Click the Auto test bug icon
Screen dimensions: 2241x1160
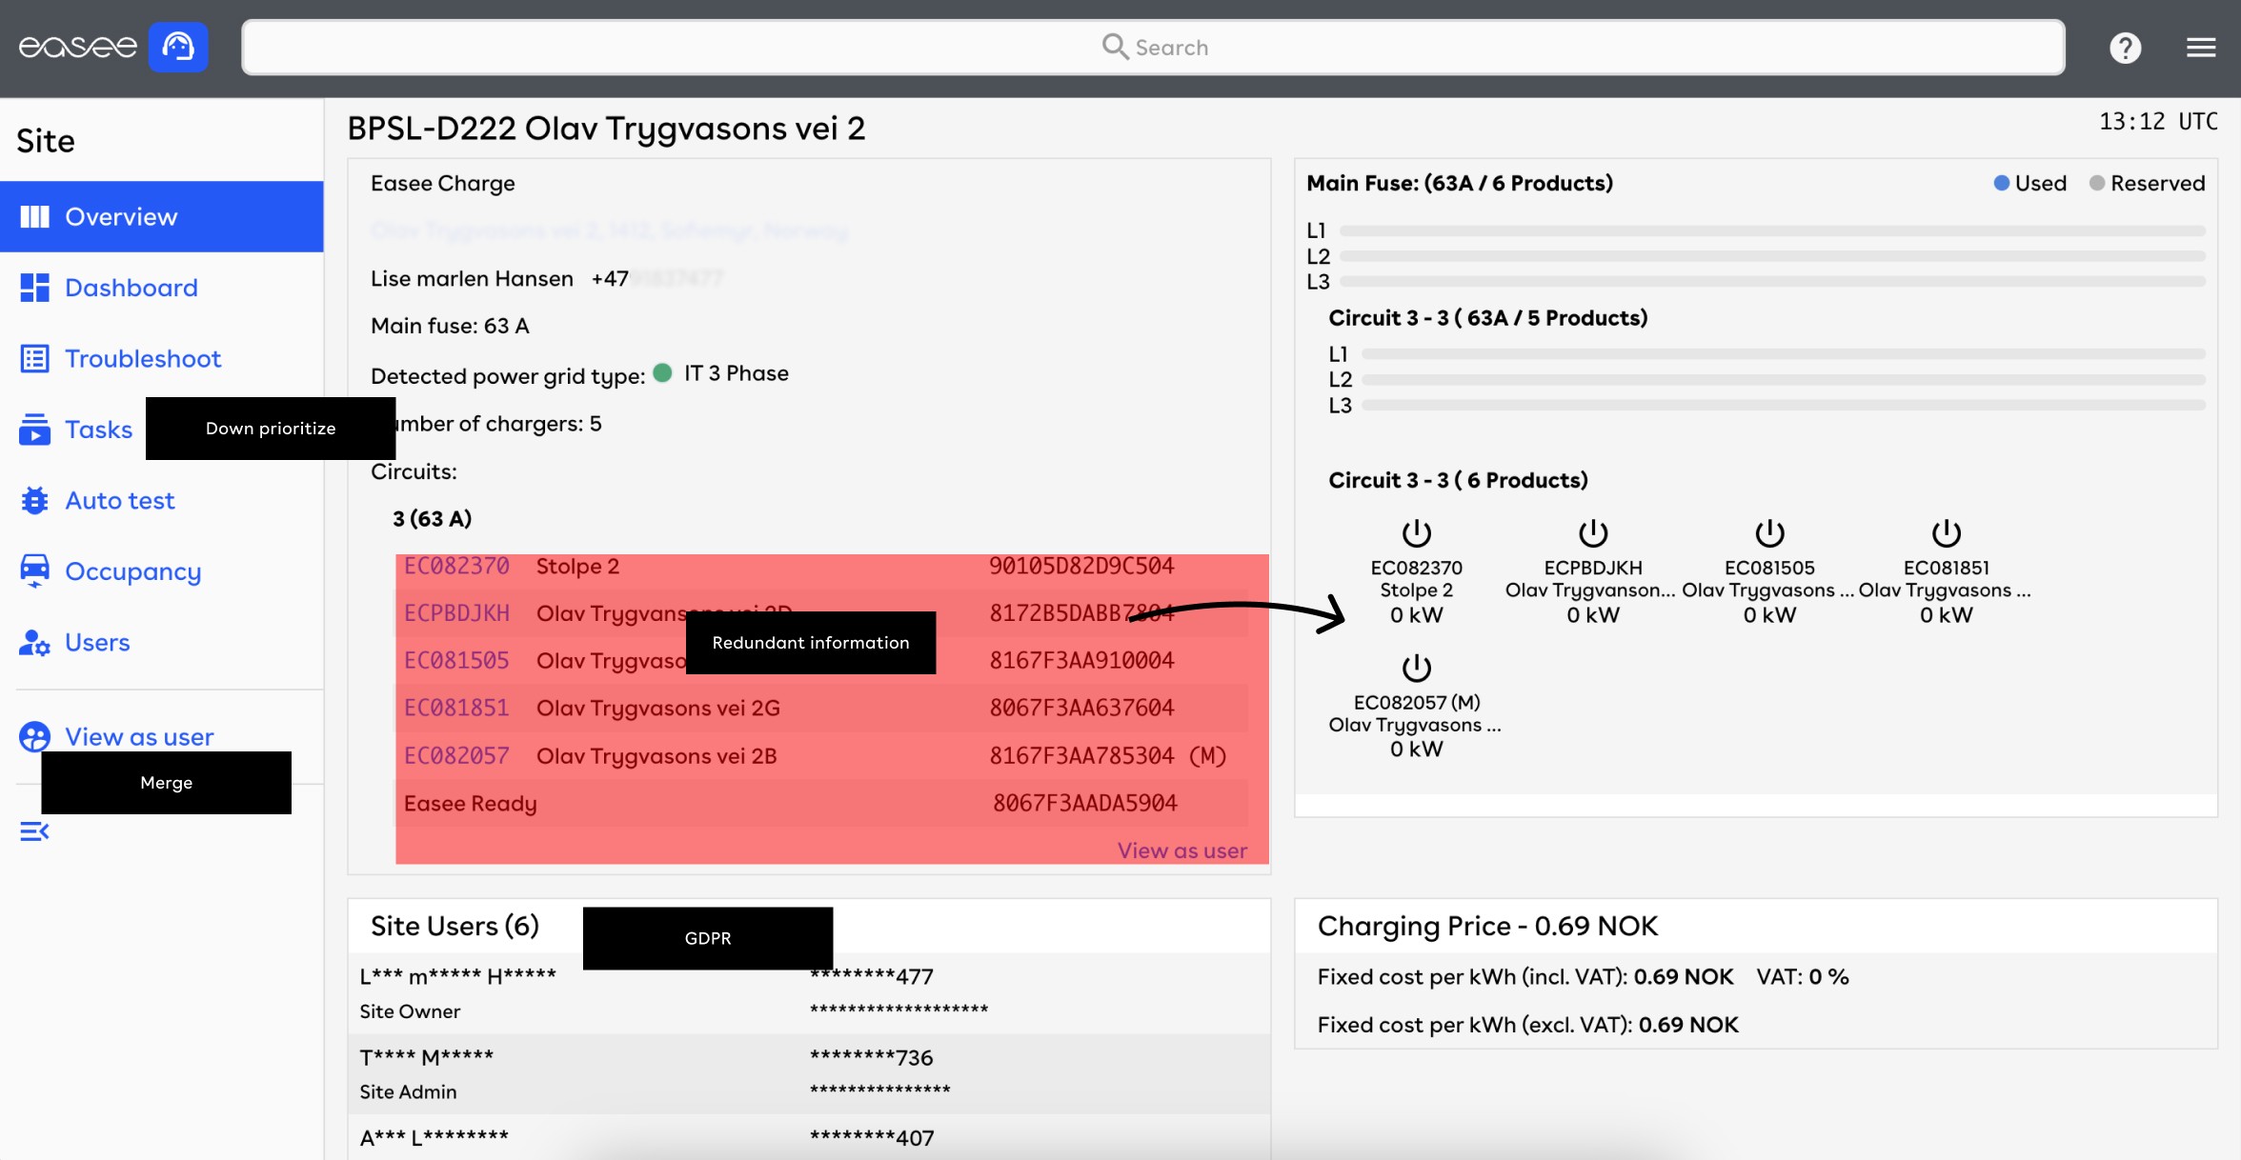coord(34,500)
